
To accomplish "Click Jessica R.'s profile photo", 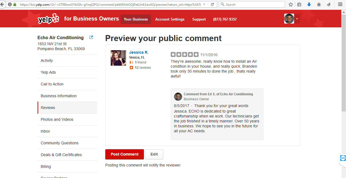I will [x=118, y=58].
